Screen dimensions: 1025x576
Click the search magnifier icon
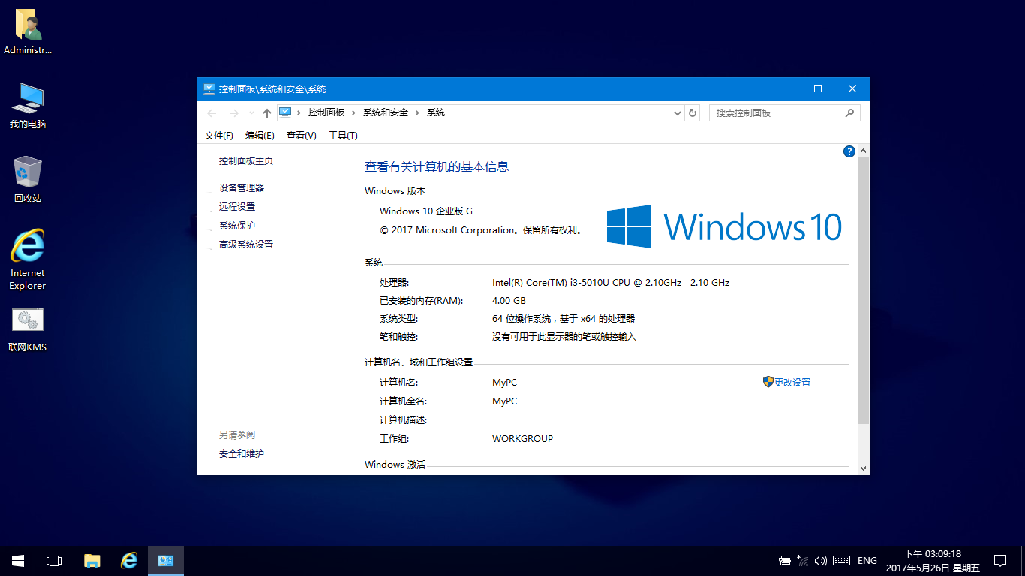(849, 112)
